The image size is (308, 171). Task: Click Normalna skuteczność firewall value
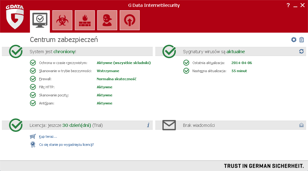117,79
